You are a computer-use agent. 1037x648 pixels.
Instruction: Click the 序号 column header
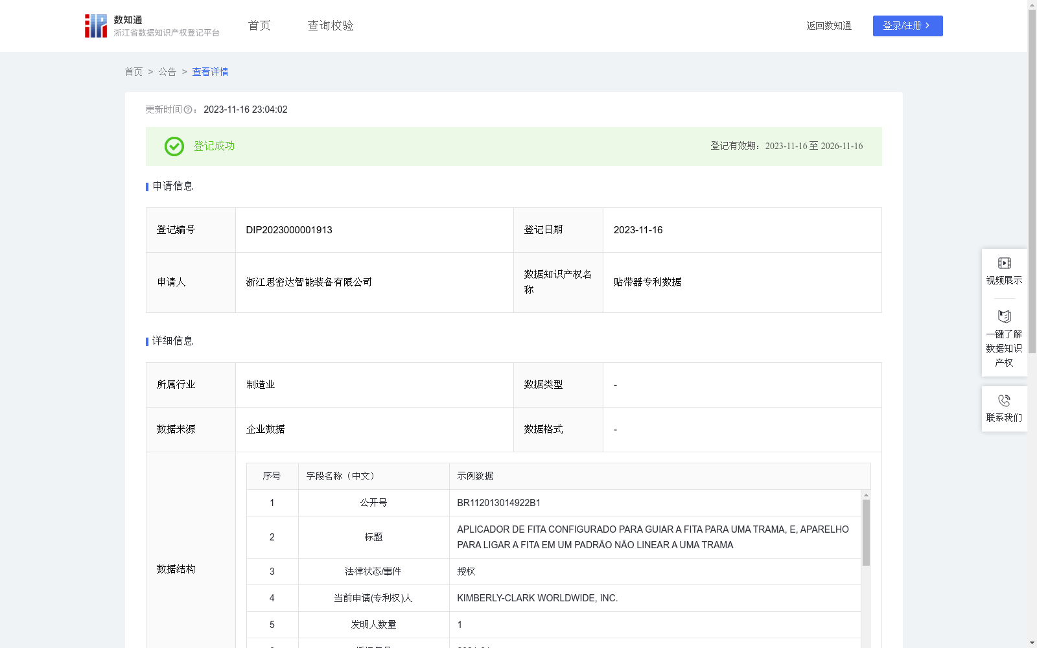[272, 476]
